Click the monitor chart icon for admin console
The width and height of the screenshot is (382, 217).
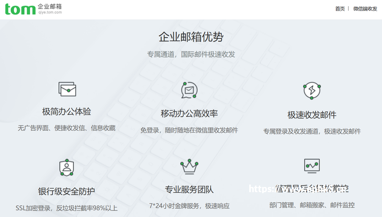click(312, 166)
